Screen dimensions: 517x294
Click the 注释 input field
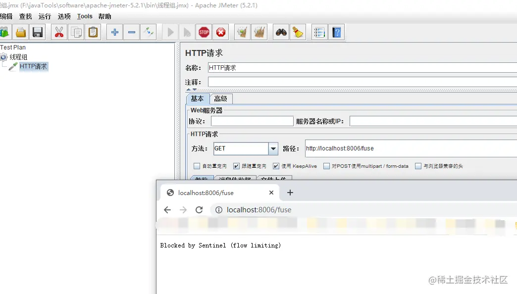click(x=362, y=82)
